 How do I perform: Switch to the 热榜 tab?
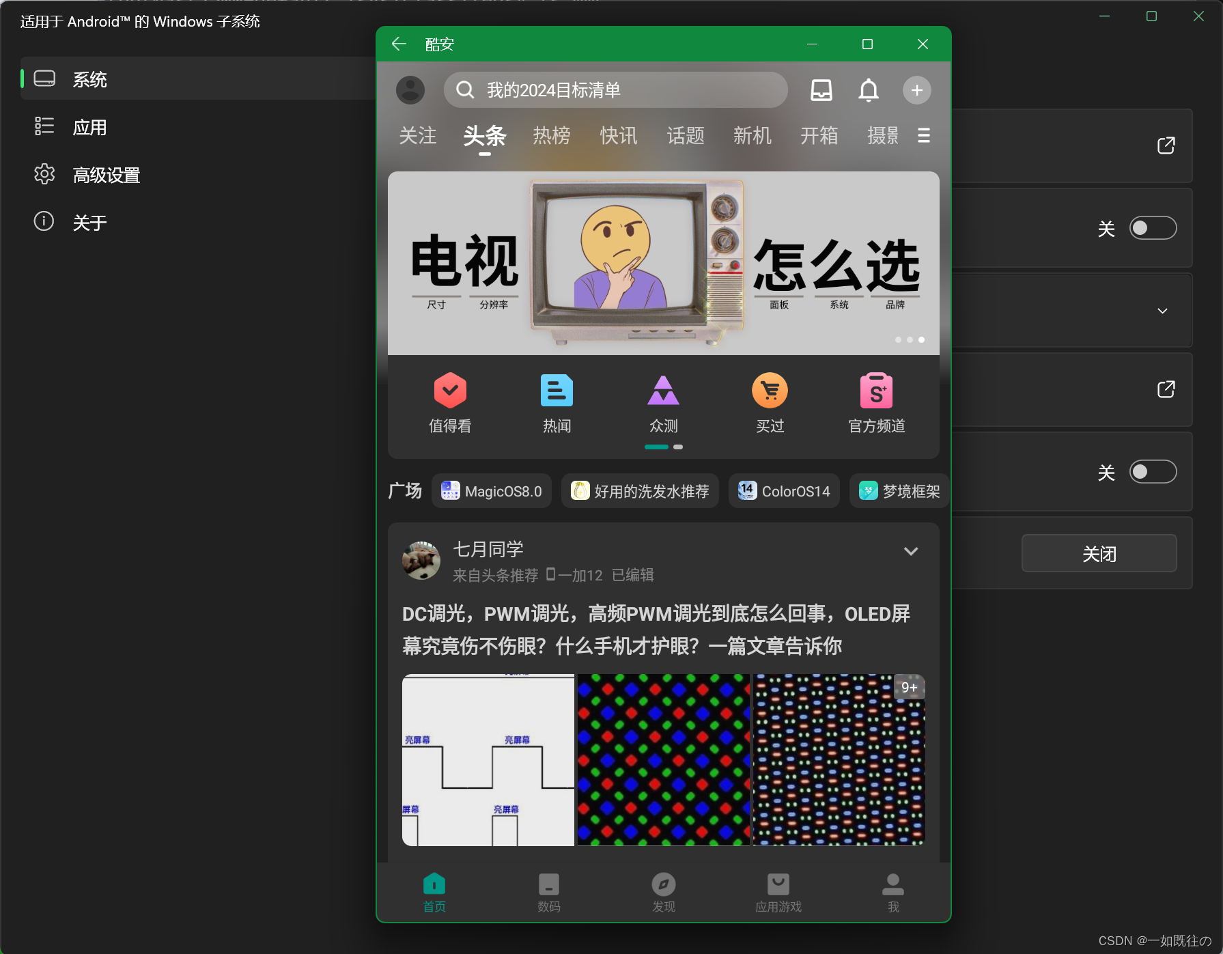pyautogui.click(x=552, y=135)
